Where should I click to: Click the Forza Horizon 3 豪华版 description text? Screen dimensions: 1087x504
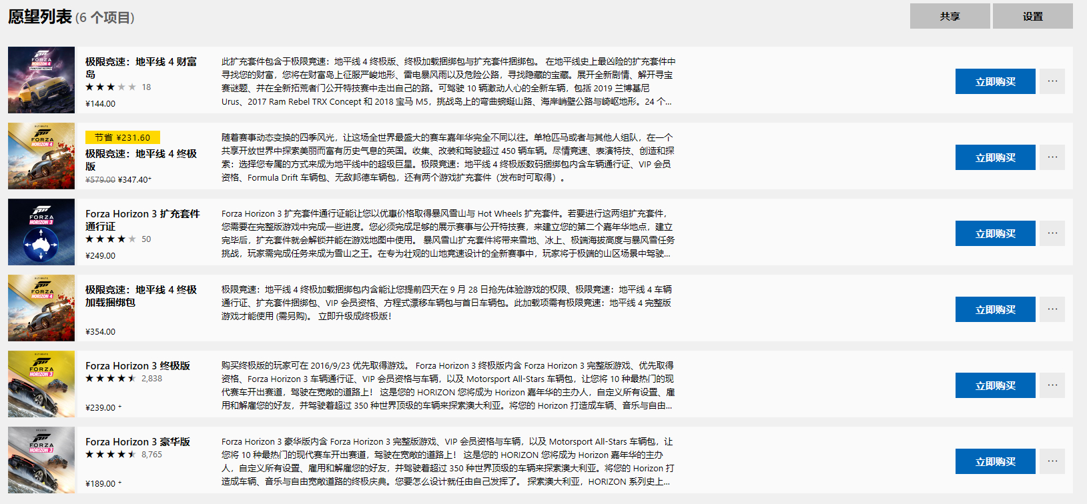coord(448,461)
